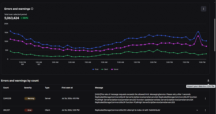
Task: Click the info icon beside Errors and warnings
Action: click(32, 9)
